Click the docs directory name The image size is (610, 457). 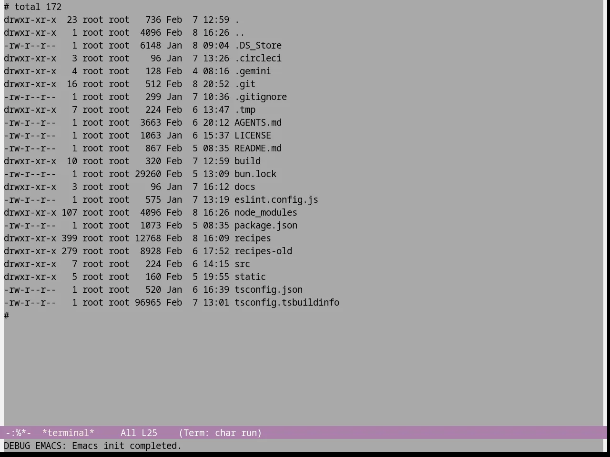pos(245,187)
